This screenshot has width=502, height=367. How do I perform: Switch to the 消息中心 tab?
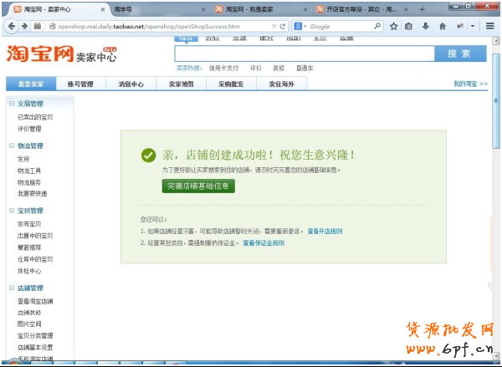click(x=131, y=84)
